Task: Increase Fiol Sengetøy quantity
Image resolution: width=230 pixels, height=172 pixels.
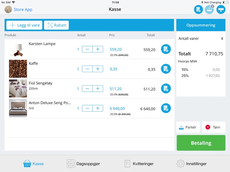Action: (x=98, y=89)
